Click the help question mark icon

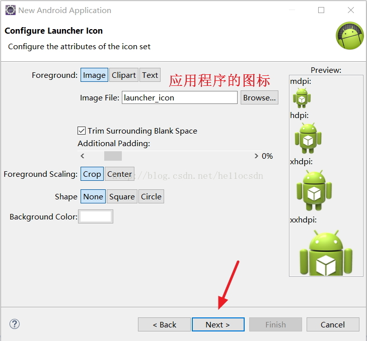(15, 324)
